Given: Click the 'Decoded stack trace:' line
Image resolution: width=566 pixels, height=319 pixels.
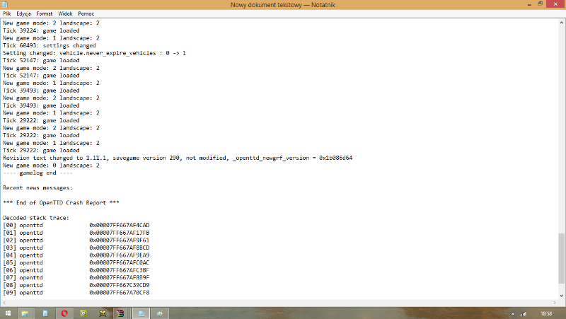Looking at the screenshot, I should 36,218.
